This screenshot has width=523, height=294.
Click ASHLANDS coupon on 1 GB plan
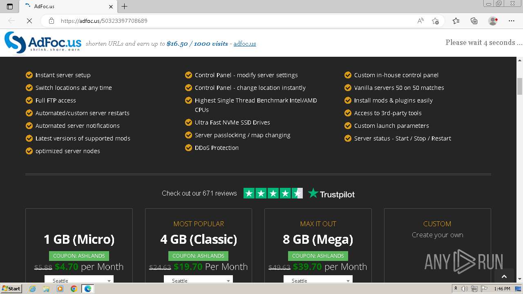click(79, 256)
